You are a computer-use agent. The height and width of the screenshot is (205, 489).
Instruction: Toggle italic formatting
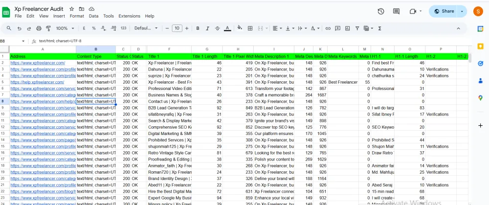207,28
